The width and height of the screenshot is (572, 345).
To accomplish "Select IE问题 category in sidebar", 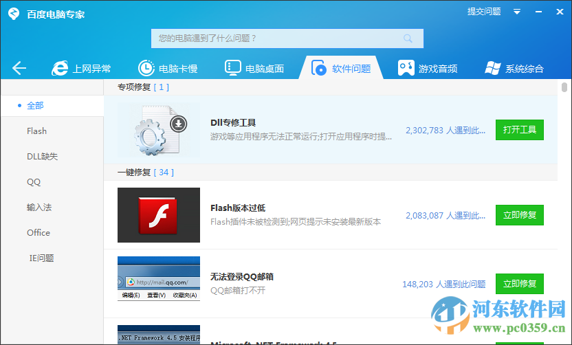I will pyautogui.click(x=41, y=258).
